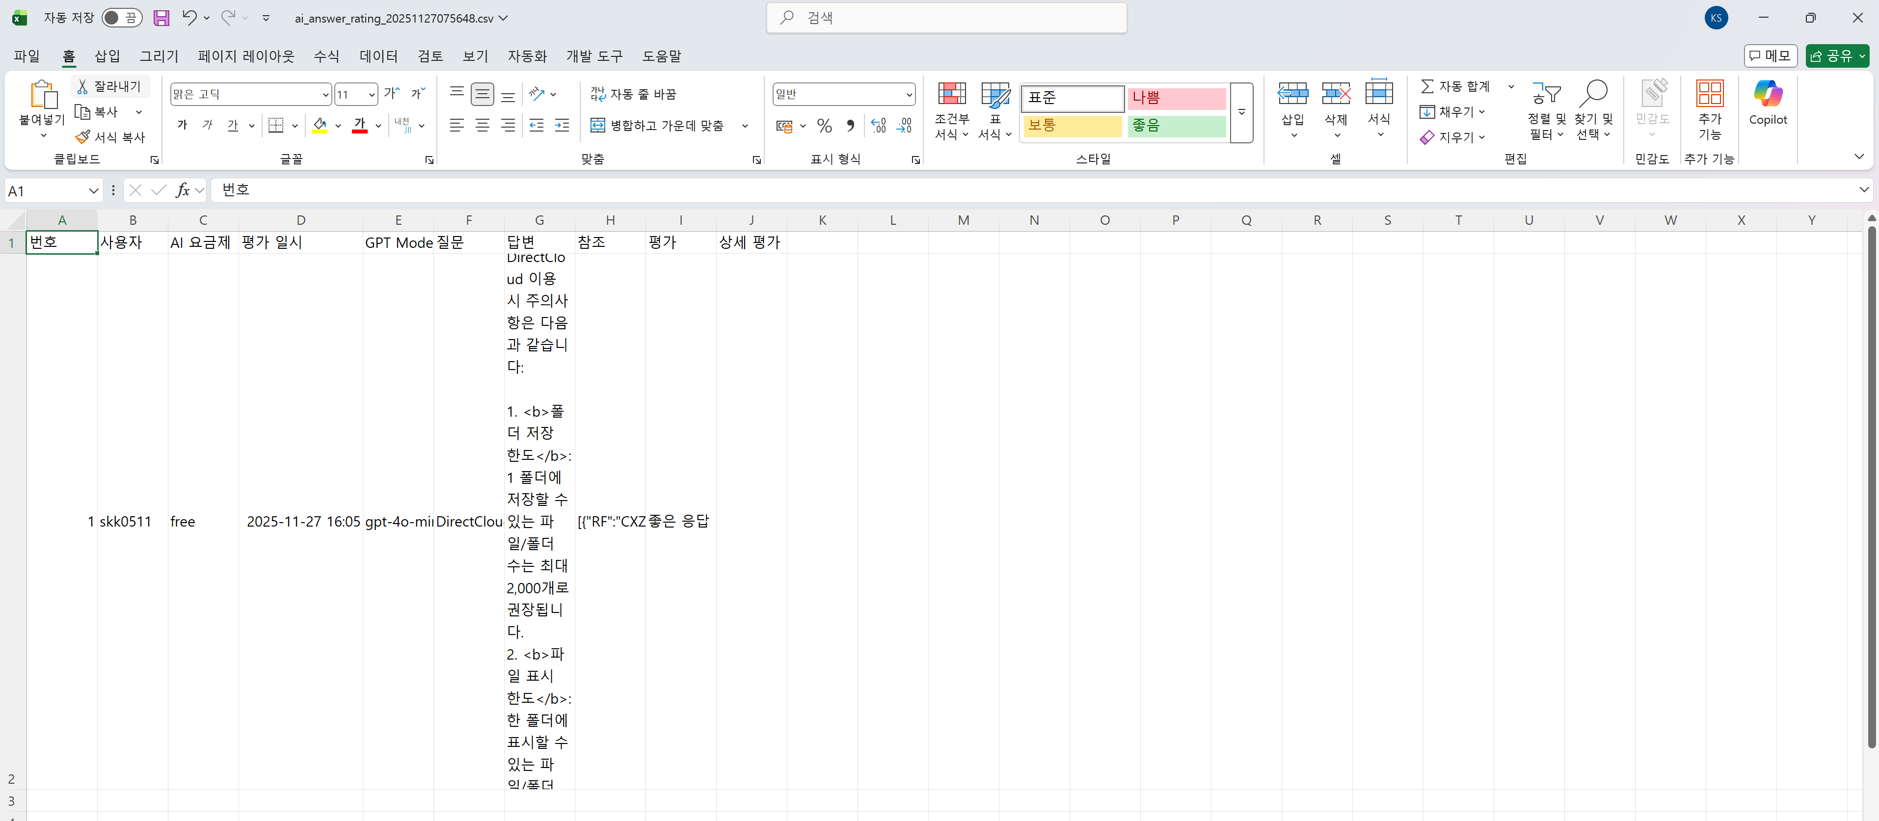This screenshot has height=821, width=1879.
Task: Click the Save icon in title bar
Action: coord(161,18)
